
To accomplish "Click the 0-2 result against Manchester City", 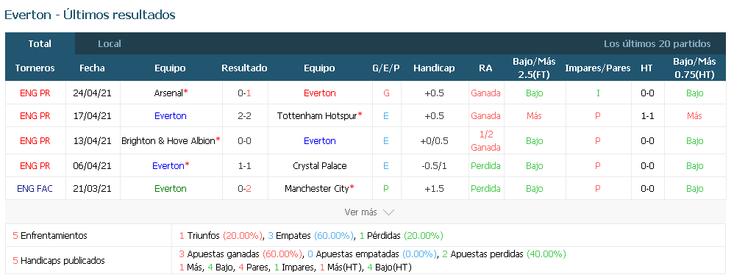I will (x=244, y=189).
